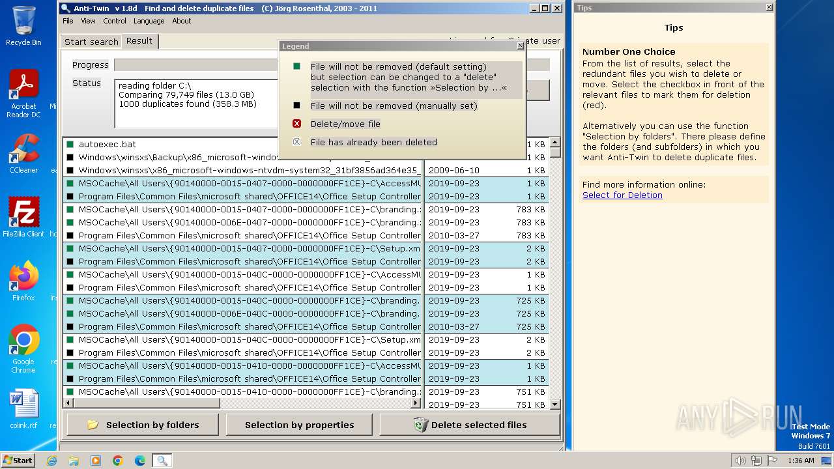Screen dimensions: 834x469
Task: Toggle marker for MSOCache 0015-0410 branding row
Action: click(x=70, y=391)
